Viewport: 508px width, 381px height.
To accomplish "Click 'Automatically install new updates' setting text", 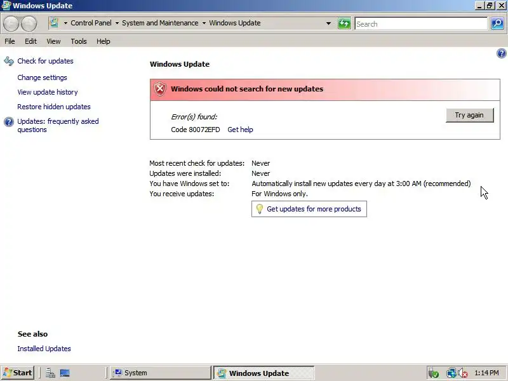I will coord(361,184).
